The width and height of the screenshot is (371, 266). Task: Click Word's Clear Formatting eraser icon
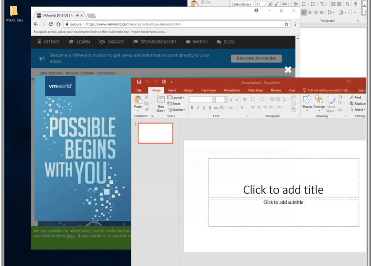(x=296, y=4)
